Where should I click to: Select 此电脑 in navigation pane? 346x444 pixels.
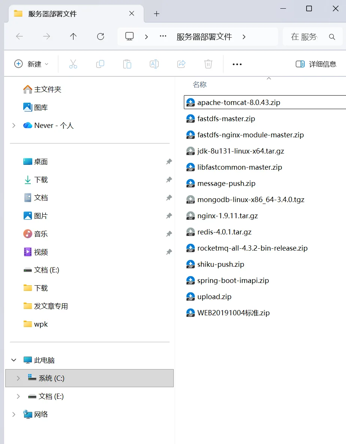[x=39, y=360]
